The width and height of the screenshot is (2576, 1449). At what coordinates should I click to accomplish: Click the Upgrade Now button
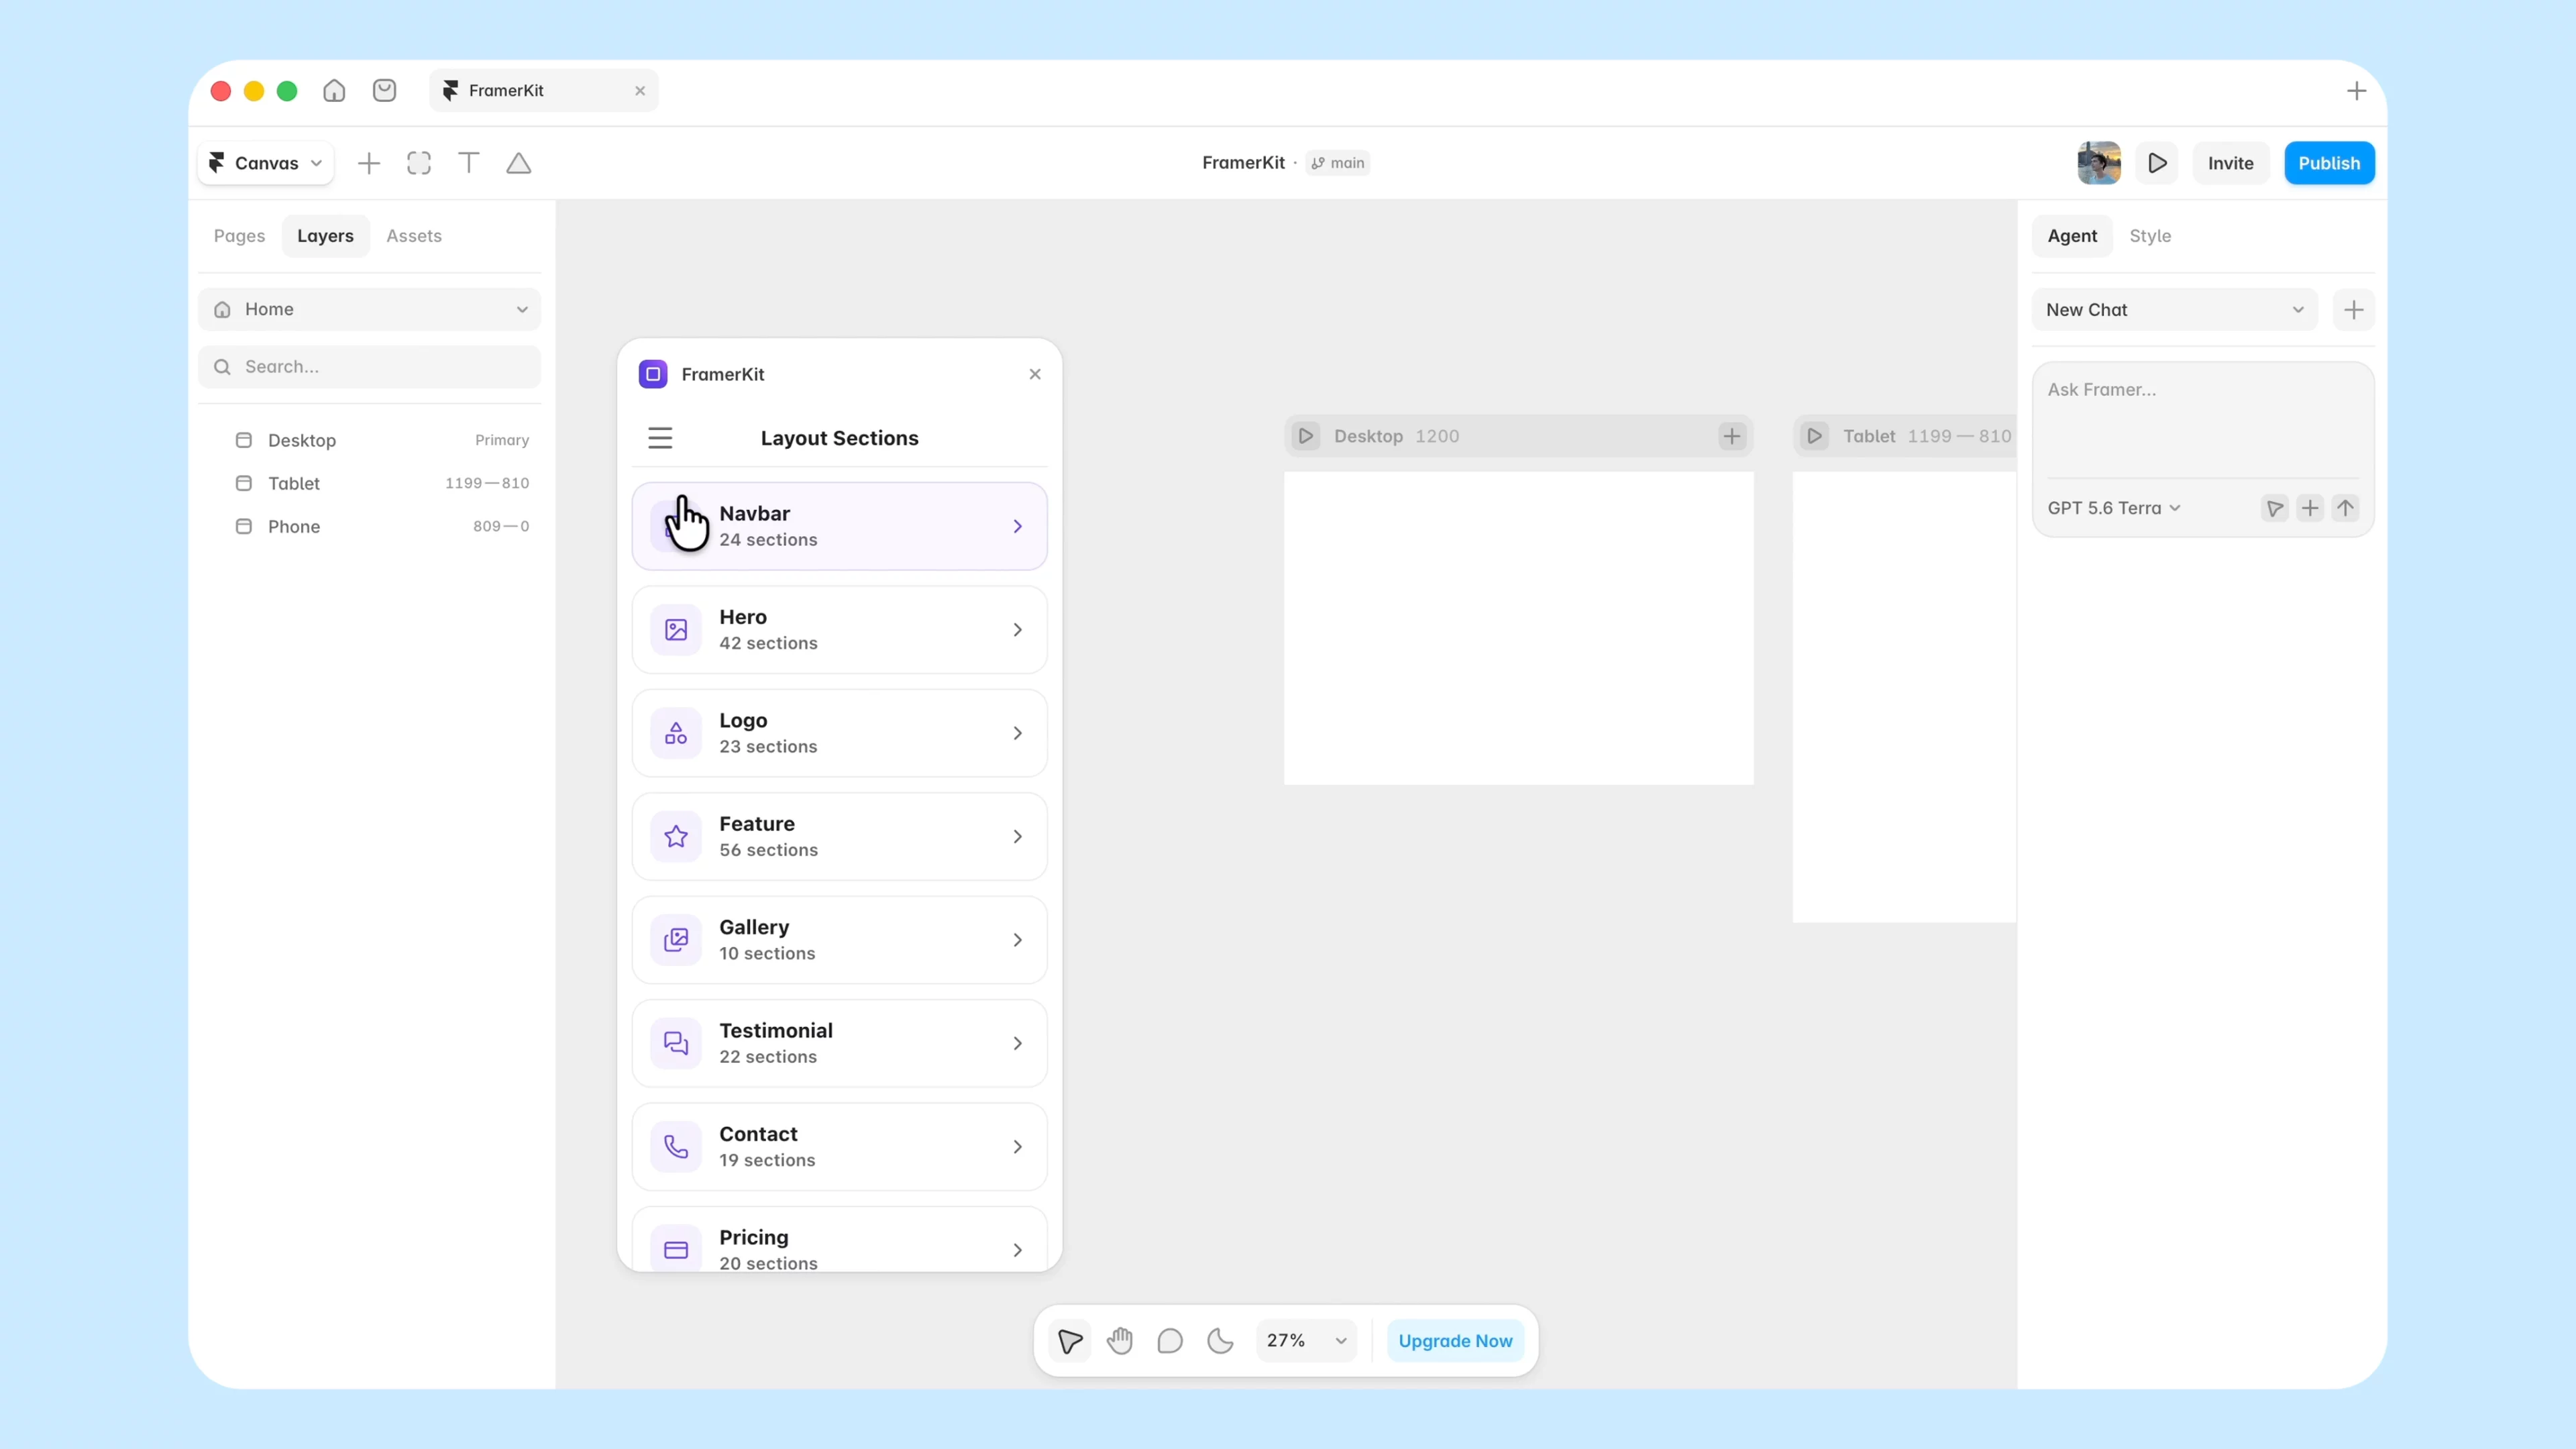1455,1341
